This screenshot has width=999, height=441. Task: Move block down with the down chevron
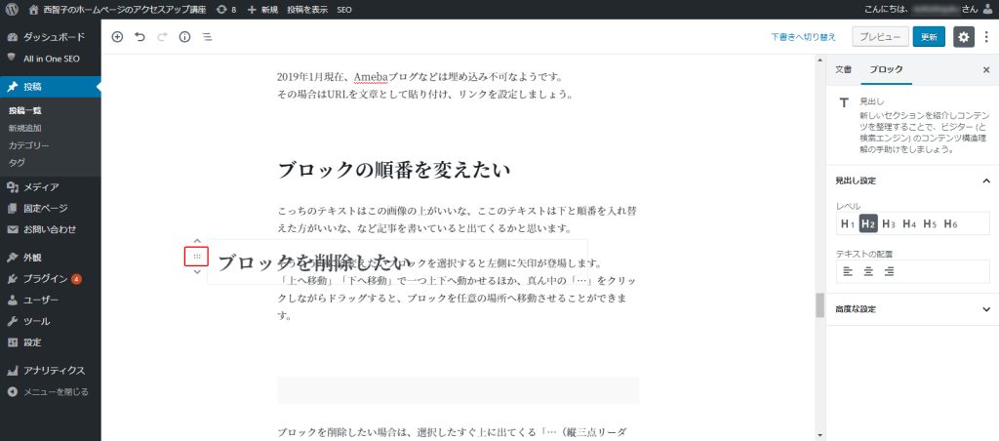197,271
